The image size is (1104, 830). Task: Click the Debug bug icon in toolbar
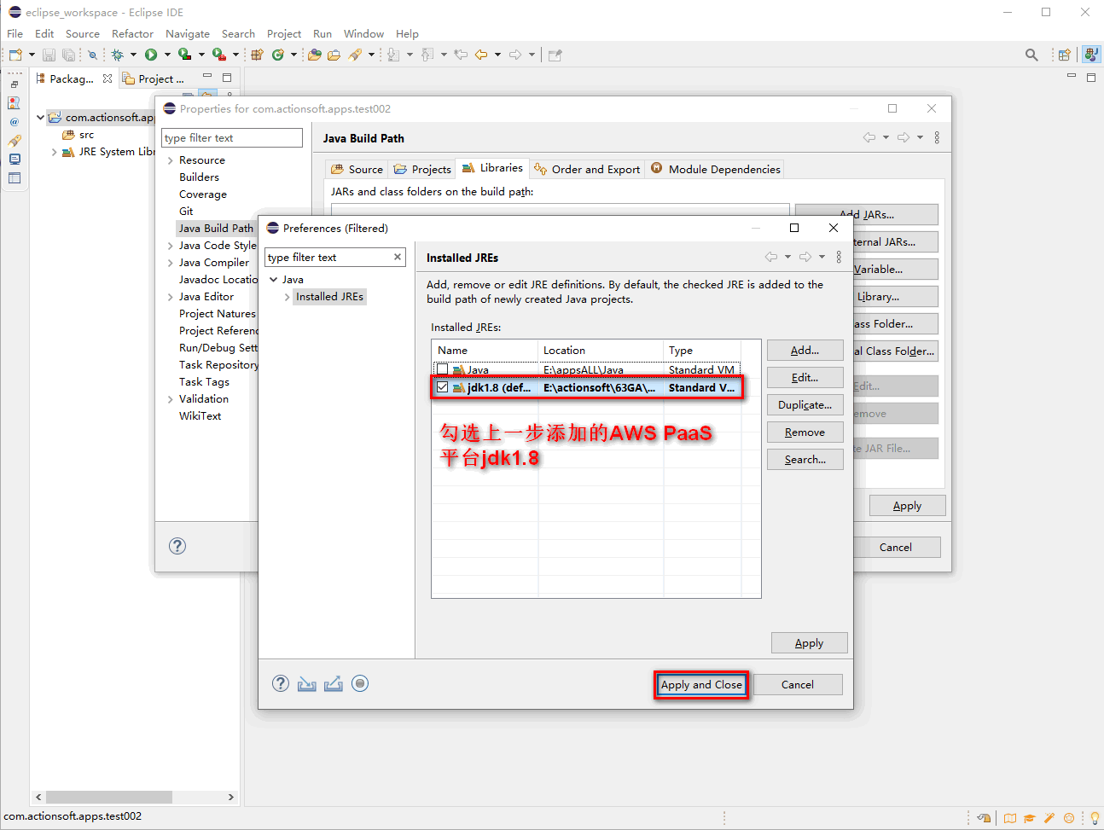coord(118,55)
